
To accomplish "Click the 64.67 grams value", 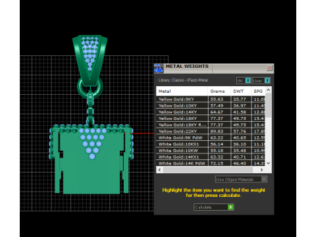I will tap(217, 112).
